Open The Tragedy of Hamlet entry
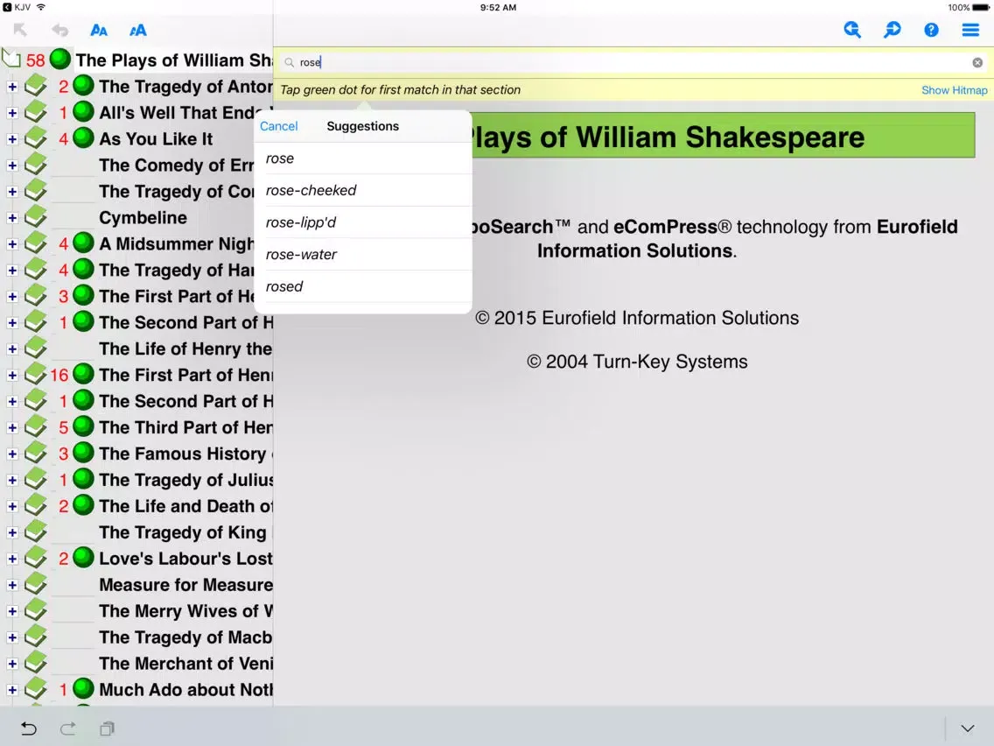 tap(177, 271)
